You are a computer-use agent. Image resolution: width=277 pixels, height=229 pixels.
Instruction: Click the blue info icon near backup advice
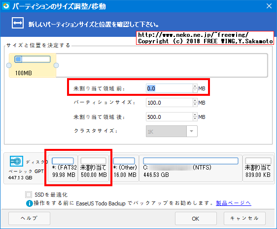click(x=29, y=203)
